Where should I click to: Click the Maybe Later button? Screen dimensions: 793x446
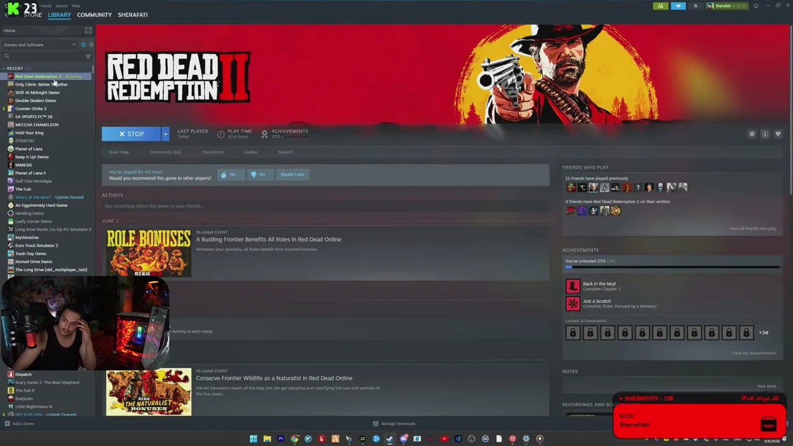292,175
